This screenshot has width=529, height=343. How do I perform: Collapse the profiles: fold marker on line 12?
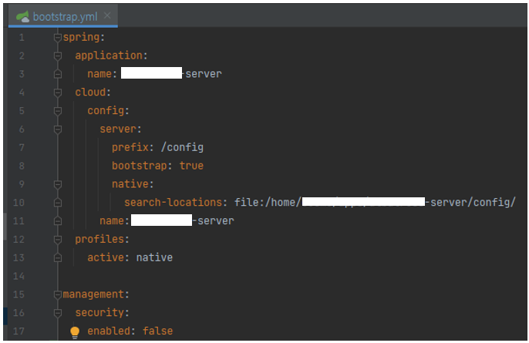pos(58,240)
